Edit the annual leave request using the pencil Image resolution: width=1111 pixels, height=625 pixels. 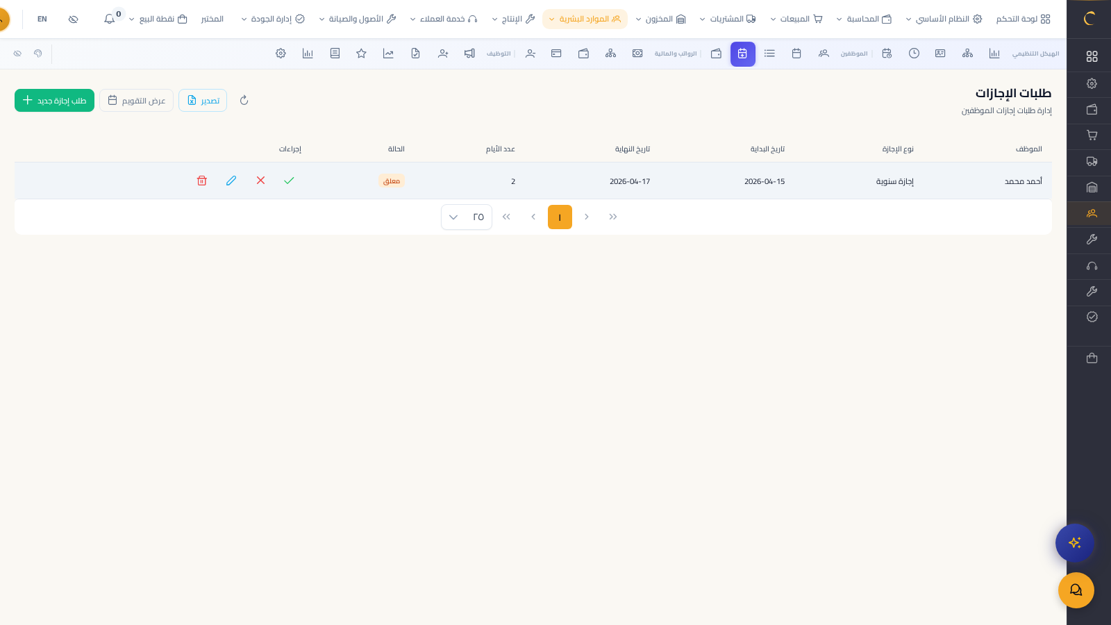231,181
